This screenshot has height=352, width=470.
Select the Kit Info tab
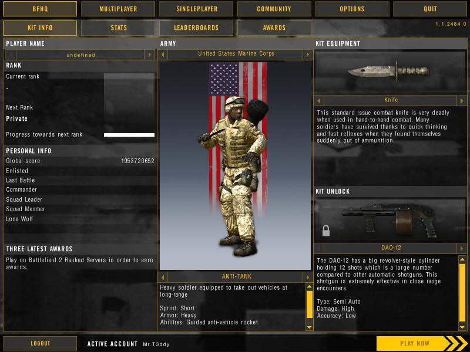click(40, 28)
